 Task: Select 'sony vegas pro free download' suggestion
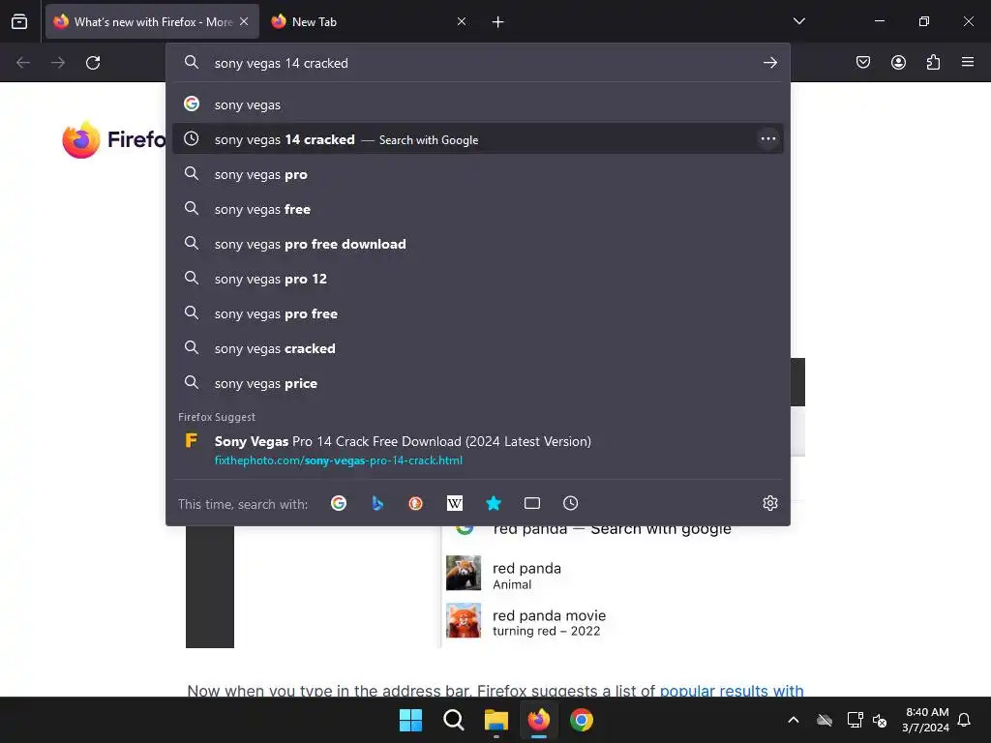coord(478,244)
